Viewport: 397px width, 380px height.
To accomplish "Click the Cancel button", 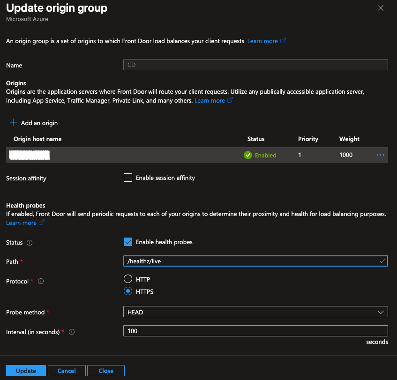I will pos(67,371).
